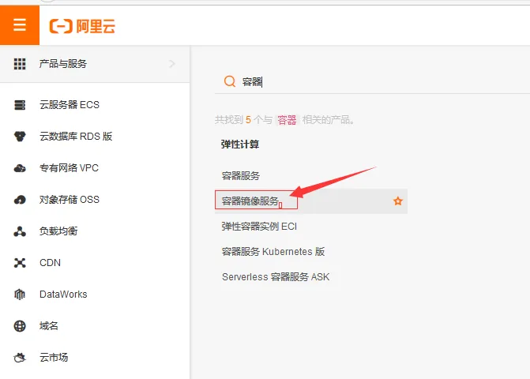Viewport: 530px width, 379px height.
Task: Open the orange hamburger menu
Action: 20,25
